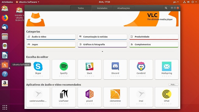Open the Skype app tile
The height and width of the screenshot is (112, 199).
[x=38, y=69]
